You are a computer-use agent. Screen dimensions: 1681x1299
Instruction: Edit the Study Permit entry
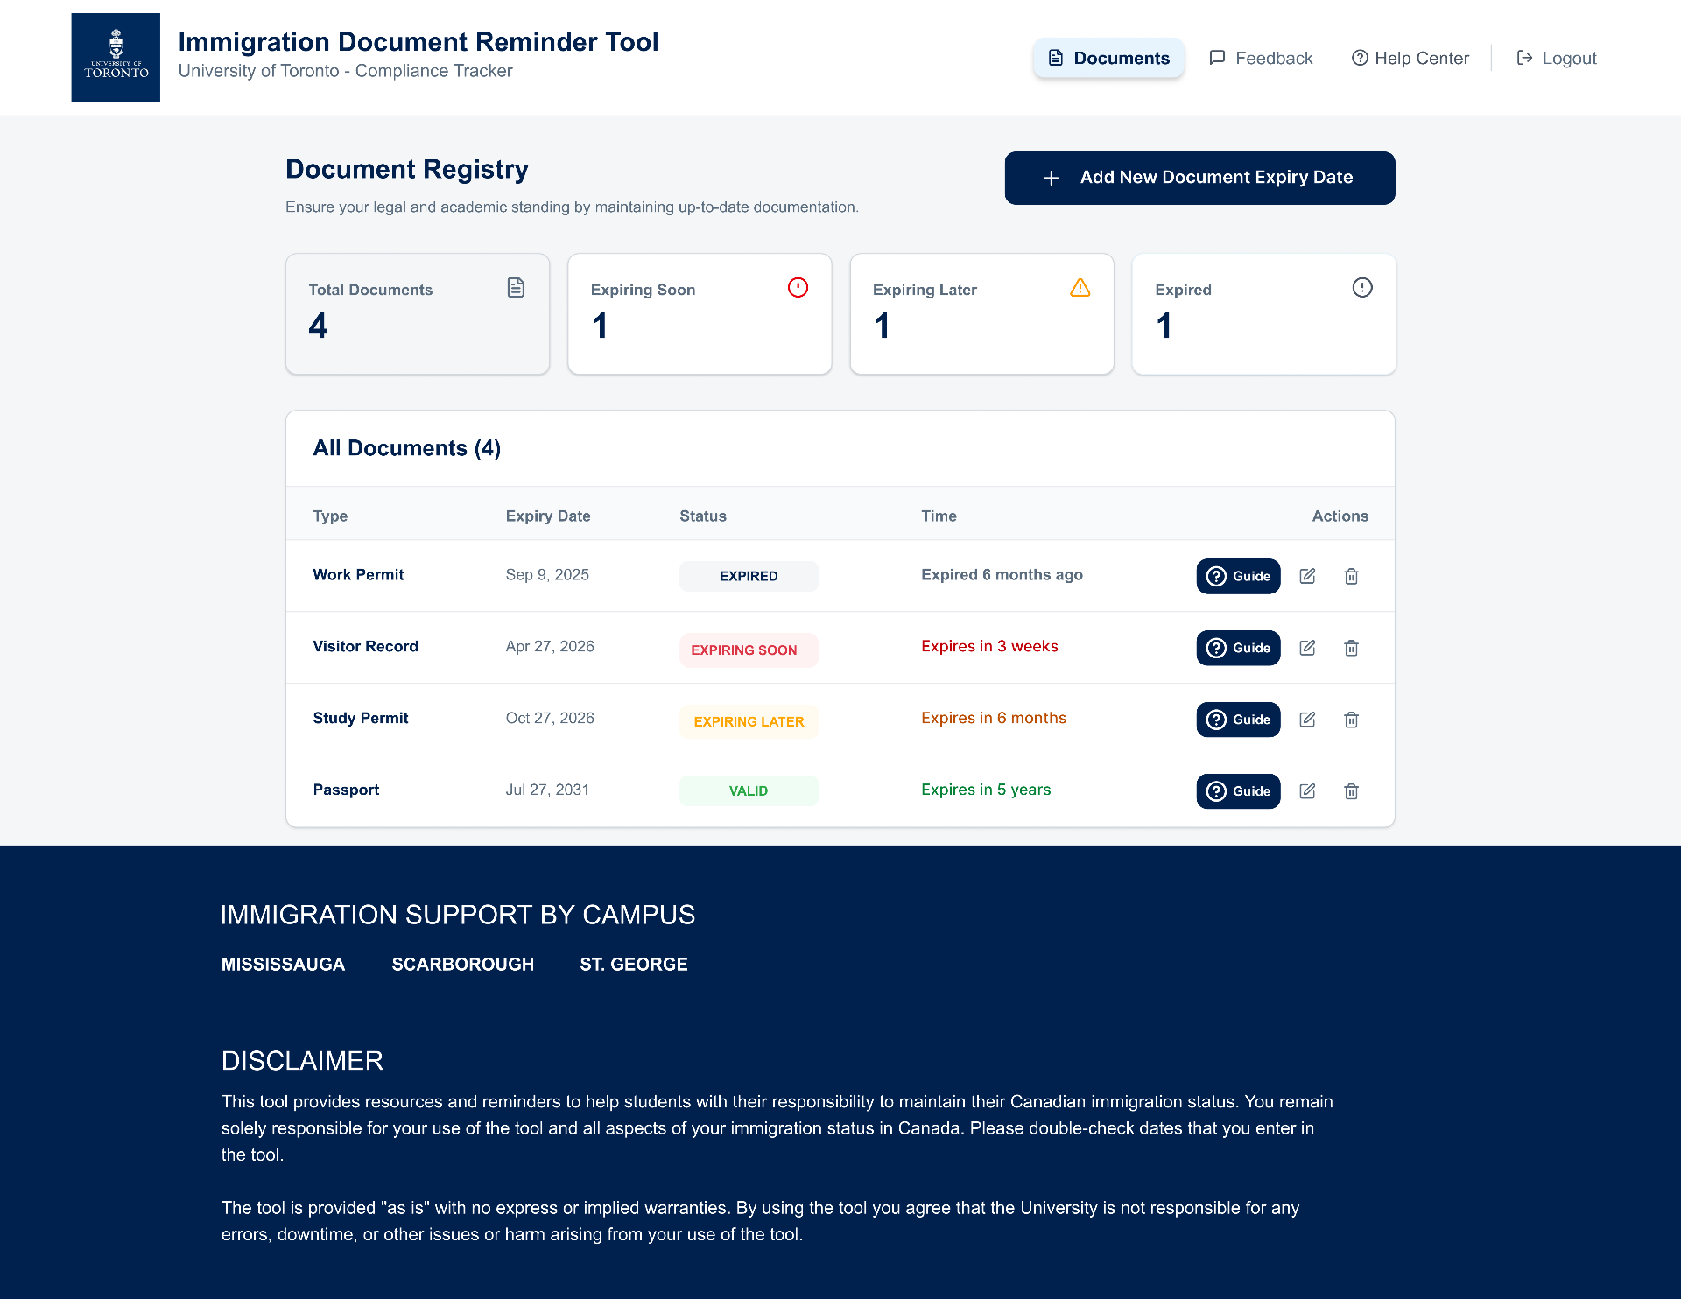(1307, 720)
